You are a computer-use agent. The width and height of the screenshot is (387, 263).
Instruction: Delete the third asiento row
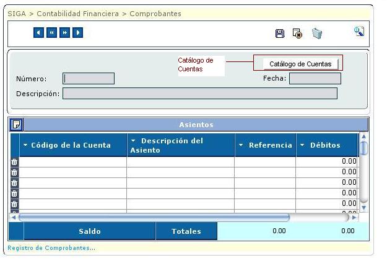click(x=15, y=183)
